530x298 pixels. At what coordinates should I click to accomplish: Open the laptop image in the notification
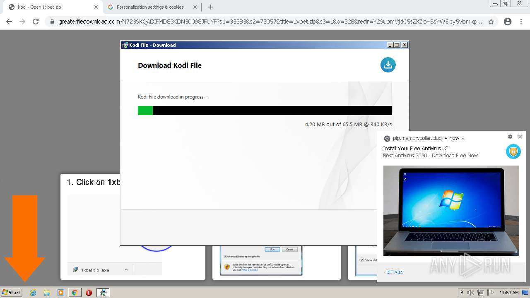tap(451, 211)
